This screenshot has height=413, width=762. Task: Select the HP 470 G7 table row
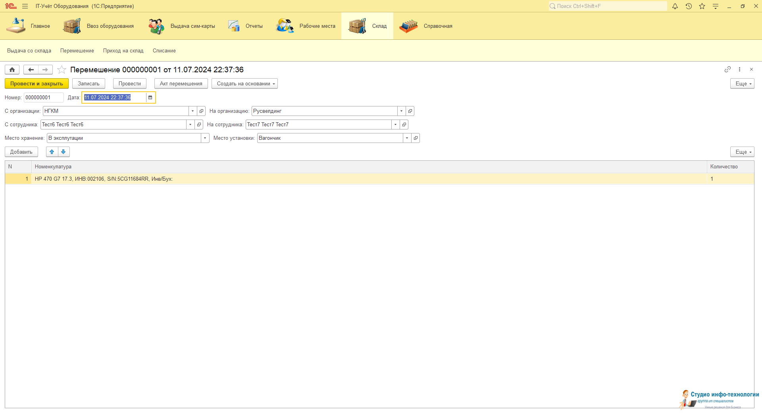coord(357,179)
